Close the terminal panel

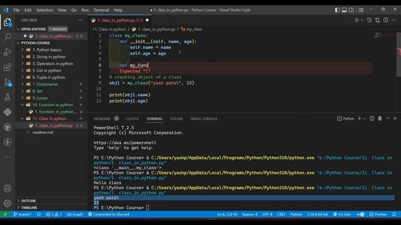point(395,118)
